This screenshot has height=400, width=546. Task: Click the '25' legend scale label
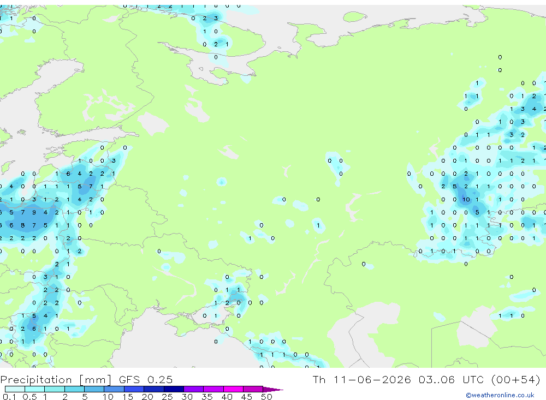(167, 397)
